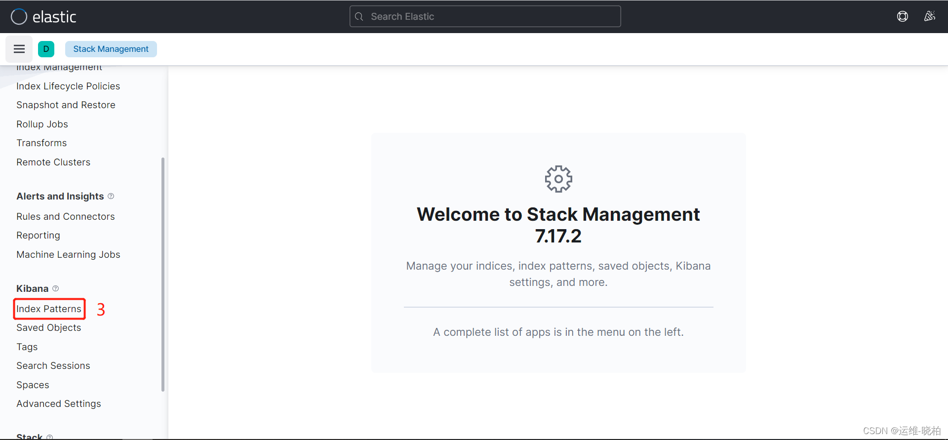This screenshot has height=440, width=948.
Task: Open Advanced Settings
Action: pos(59,403)
